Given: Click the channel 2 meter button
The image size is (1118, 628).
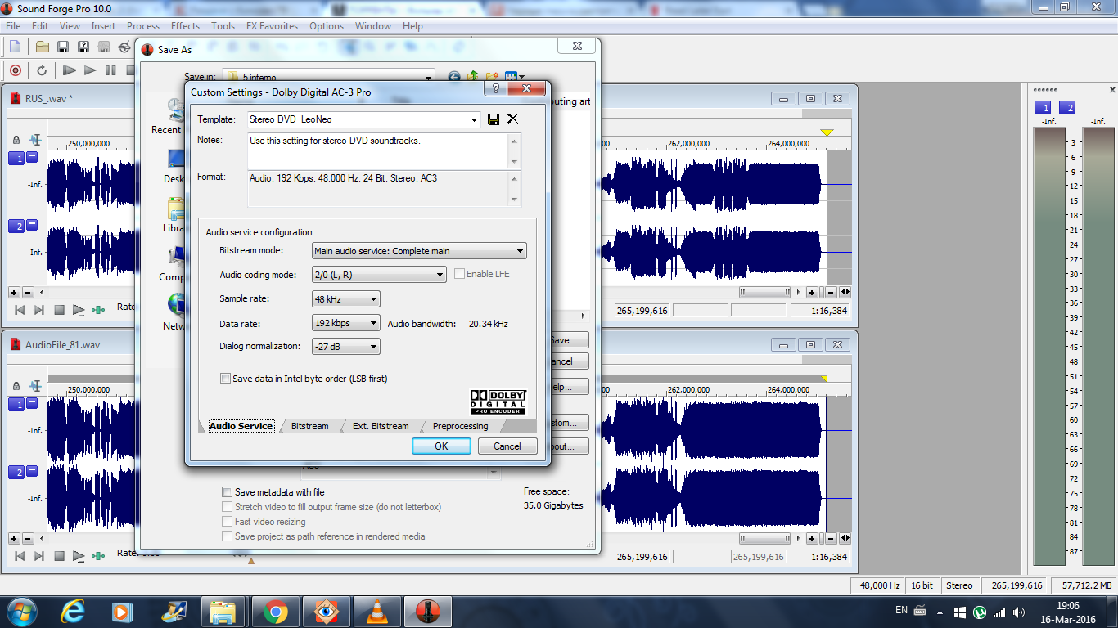Looking at the screenshot, I should tap(1067, 108).
